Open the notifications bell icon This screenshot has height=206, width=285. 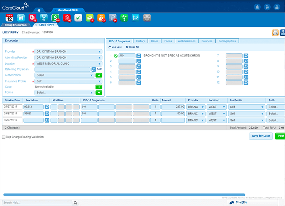(257, 7)
